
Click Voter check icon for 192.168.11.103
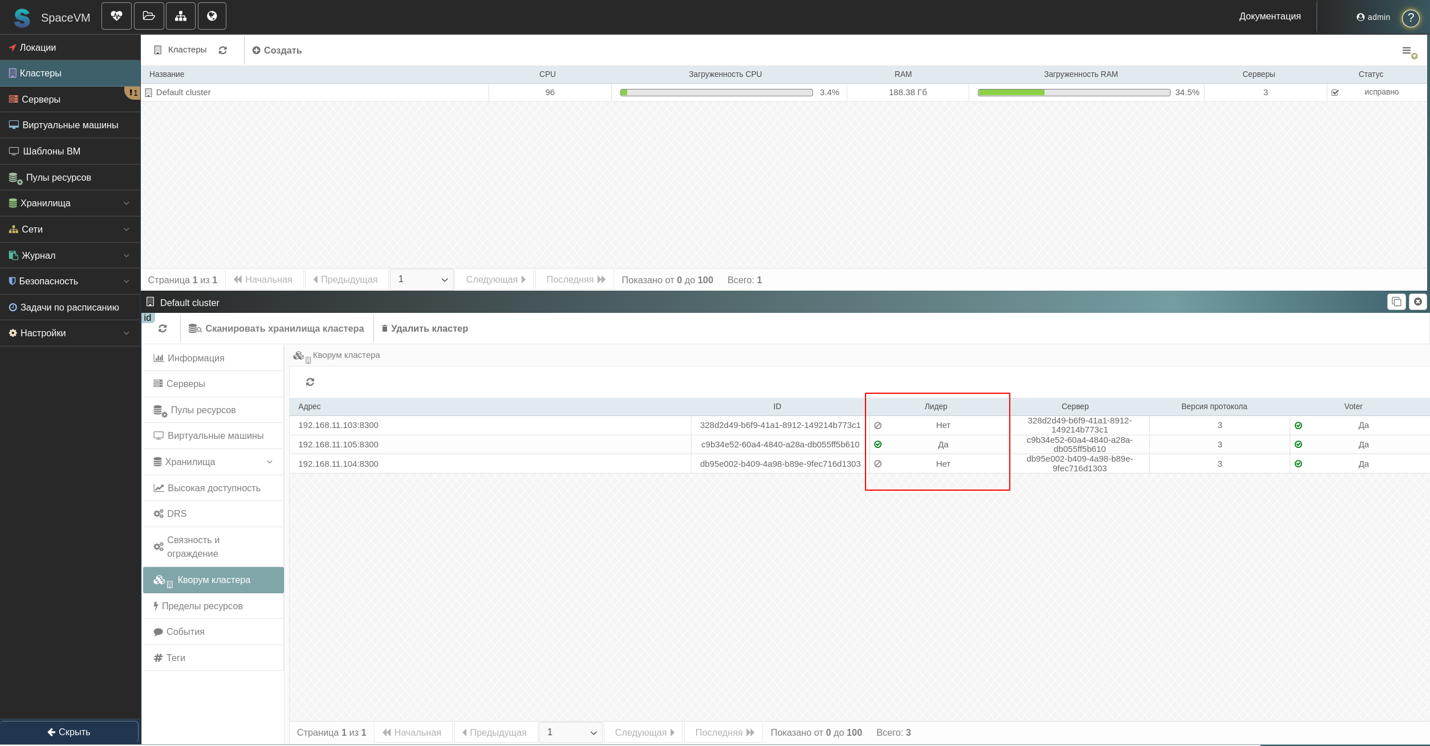[x=1298, y=425]
